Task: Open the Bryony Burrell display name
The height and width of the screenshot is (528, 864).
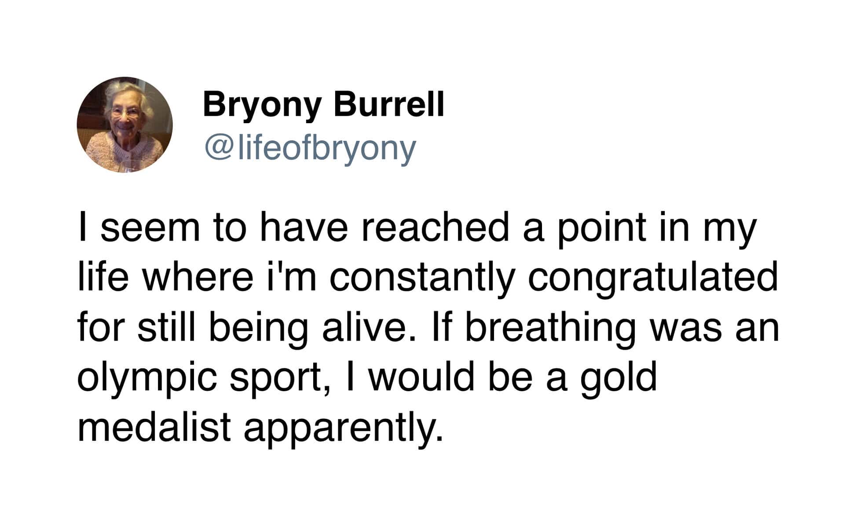Action: [323, 104]
